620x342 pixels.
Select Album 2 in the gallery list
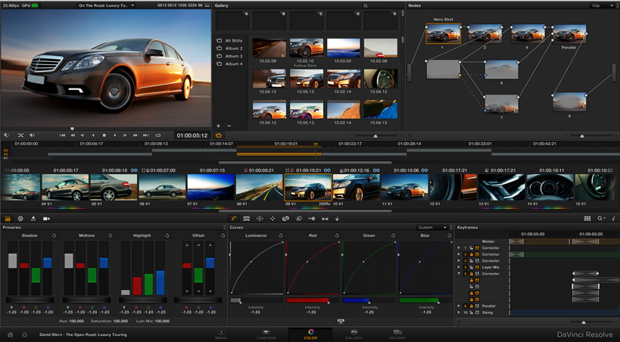coord(233,48)
